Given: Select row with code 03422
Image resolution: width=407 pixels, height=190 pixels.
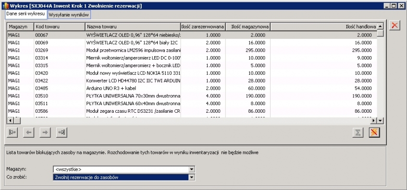Looking at the screenshot, I should (192, 81).
